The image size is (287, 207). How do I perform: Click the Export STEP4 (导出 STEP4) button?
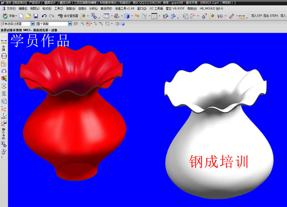(270, 16)
